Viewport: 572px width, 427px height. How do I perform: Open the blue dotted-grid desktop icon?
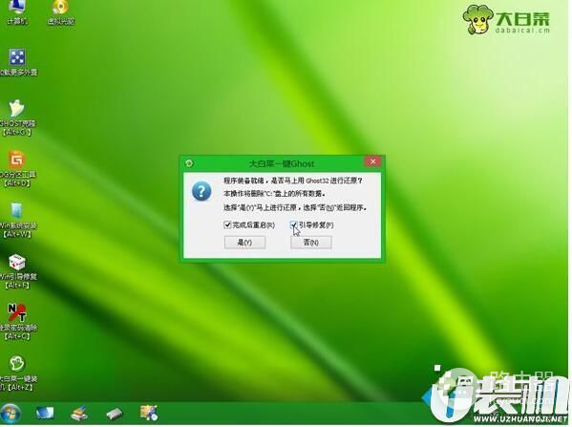tap(17, 62)
